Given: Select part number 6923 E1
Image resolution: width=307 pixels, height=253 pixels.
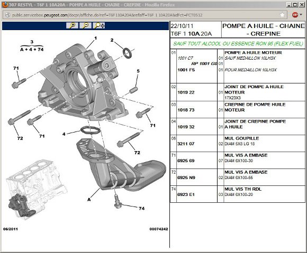Looking at the screenshot, I should click(x=186, y=194).
